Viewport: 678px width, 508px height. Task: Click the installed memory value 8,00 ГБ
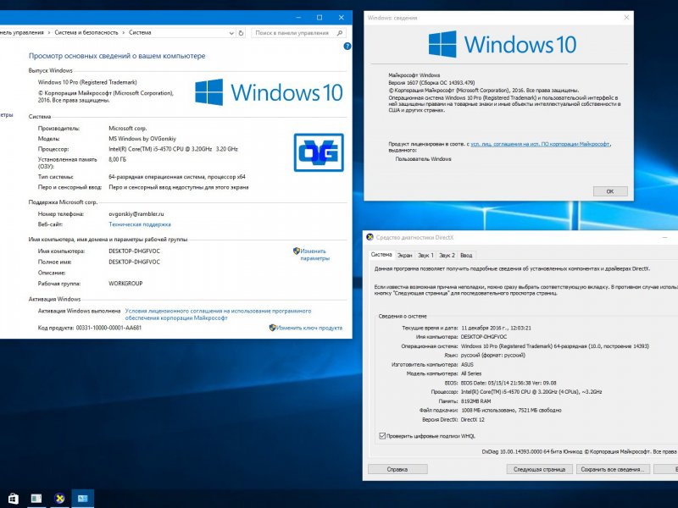click(117, 159)
